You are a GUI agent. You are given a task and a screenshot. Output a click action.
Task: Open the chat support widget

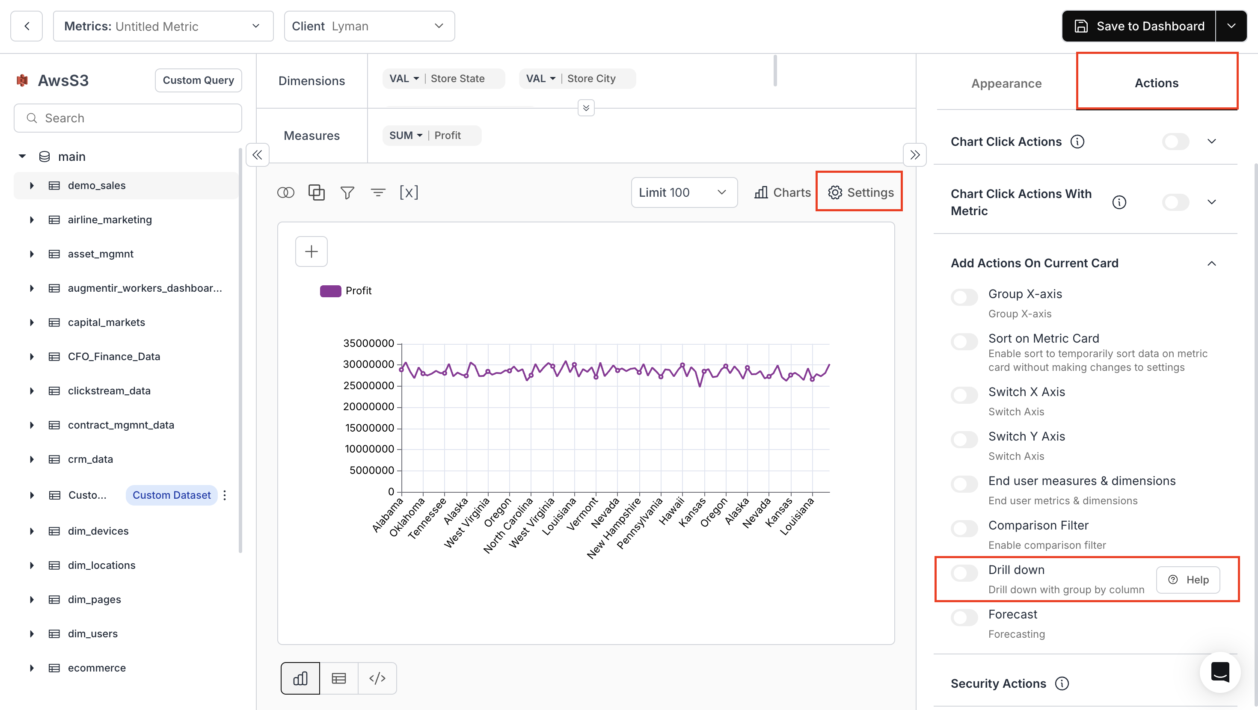pos(1219,672)
